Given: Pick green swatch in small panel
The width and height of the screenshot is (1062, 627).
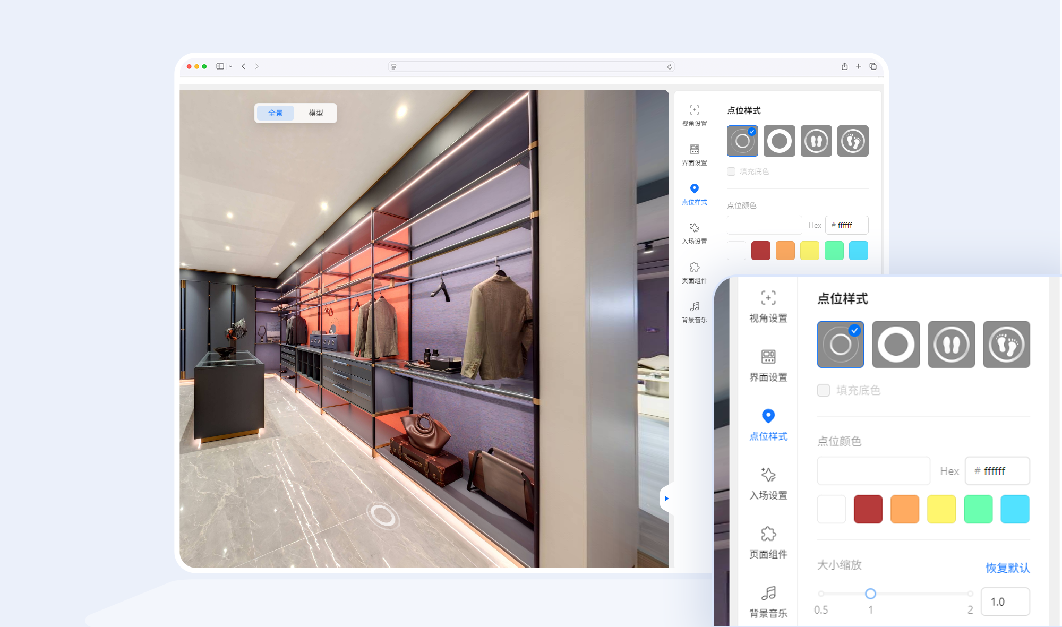Looking at the screenshot, I should coord(834,251).
